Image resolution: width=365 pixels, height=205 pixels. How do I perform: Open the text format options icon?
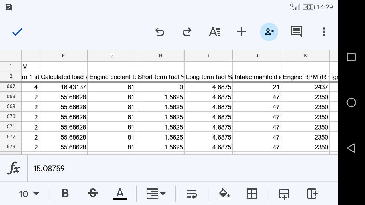point(214,32)
